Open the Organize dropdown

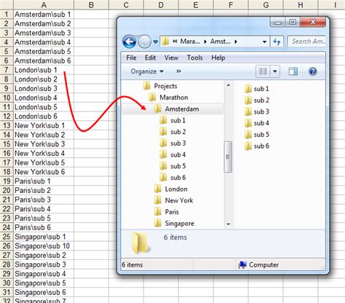[x=147, y=71]
